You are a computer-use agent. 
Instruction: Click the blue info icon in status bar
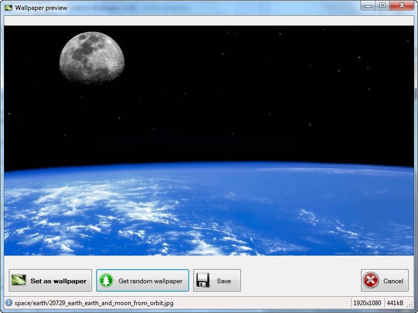(8, 303)
